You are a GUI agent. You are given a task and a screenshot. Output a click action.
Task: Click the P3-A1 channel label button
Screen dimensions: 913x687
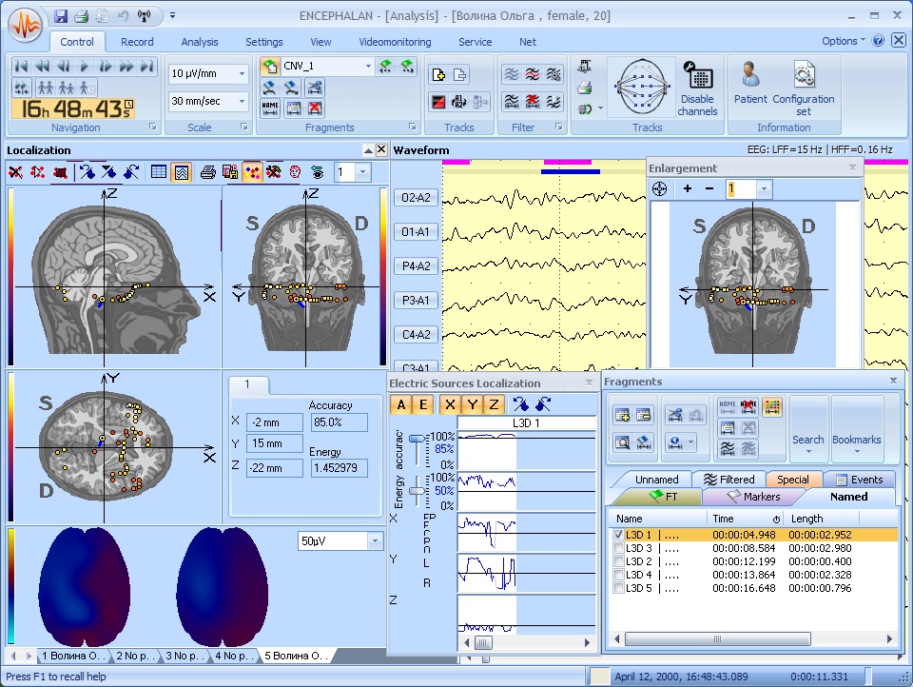417,301
